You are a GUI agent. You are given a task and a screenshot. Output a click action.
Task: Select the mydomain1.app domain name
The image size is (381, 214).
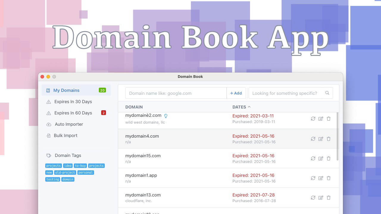(141, 175)
